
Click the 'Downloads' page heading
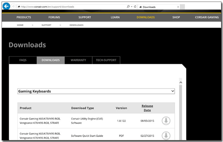(27, 45)
